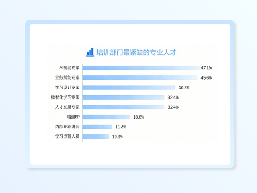Screen dimensions: 257x193
Task: Select the 数智化学习专家 label
Action: click(x=65, y=97)
